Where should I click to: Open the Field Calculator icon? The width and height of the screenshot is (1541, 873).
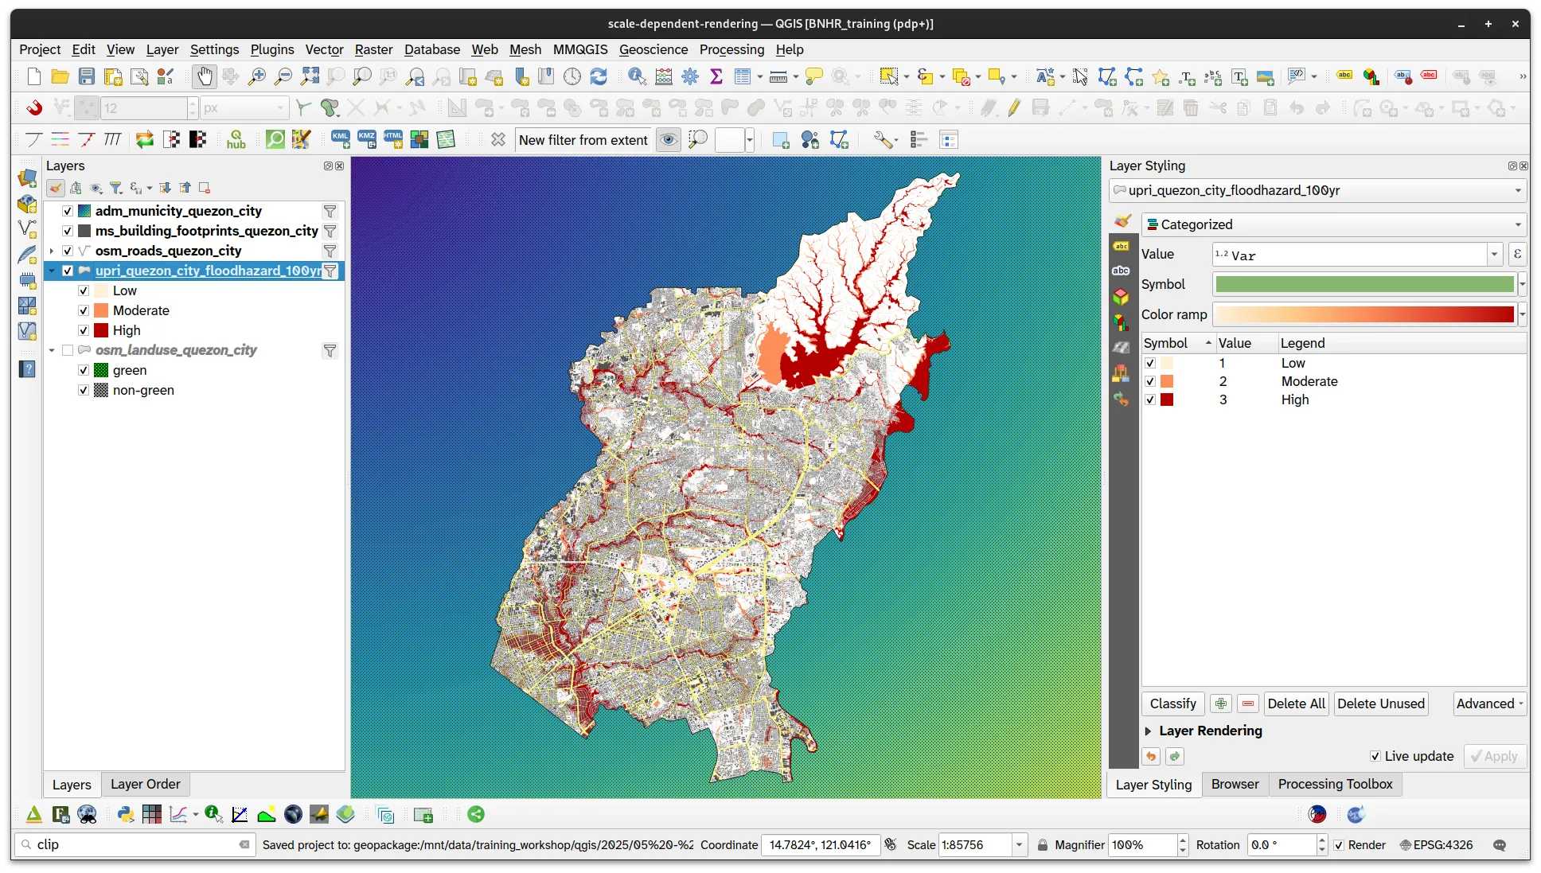pyautogui.click(x=663, y=76)
